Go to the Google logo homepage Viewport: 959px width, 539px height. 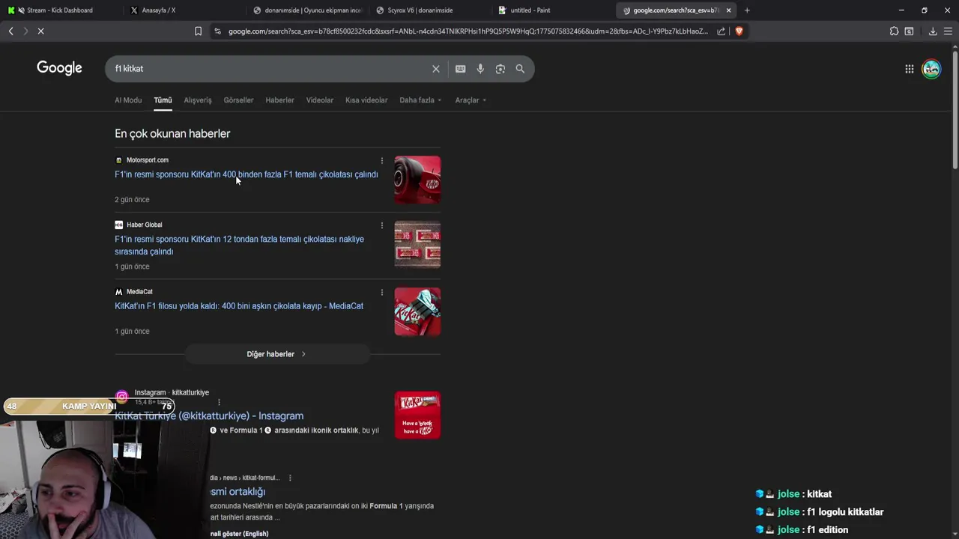tap(59, 68)
